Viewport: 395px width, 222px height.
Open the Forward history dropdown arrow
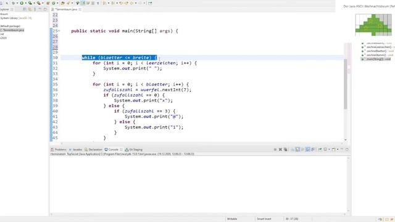[144, 3]
